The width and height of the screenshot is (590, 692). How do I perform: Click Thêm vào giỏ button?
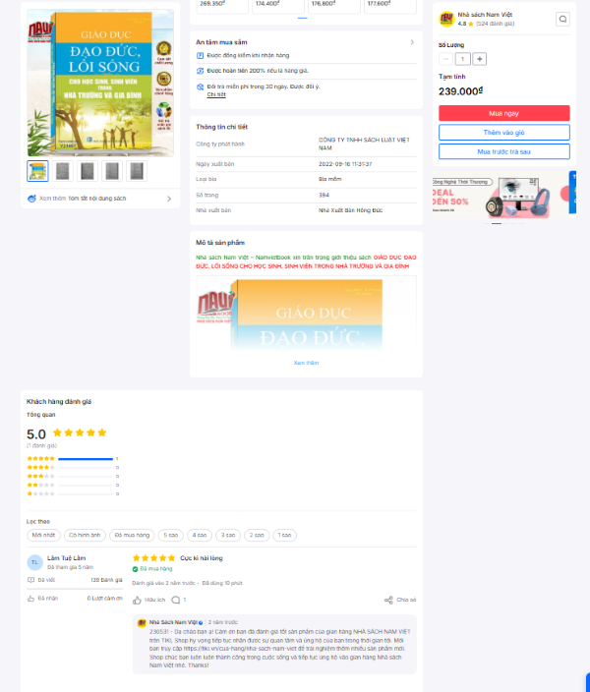tap(503, 133)
